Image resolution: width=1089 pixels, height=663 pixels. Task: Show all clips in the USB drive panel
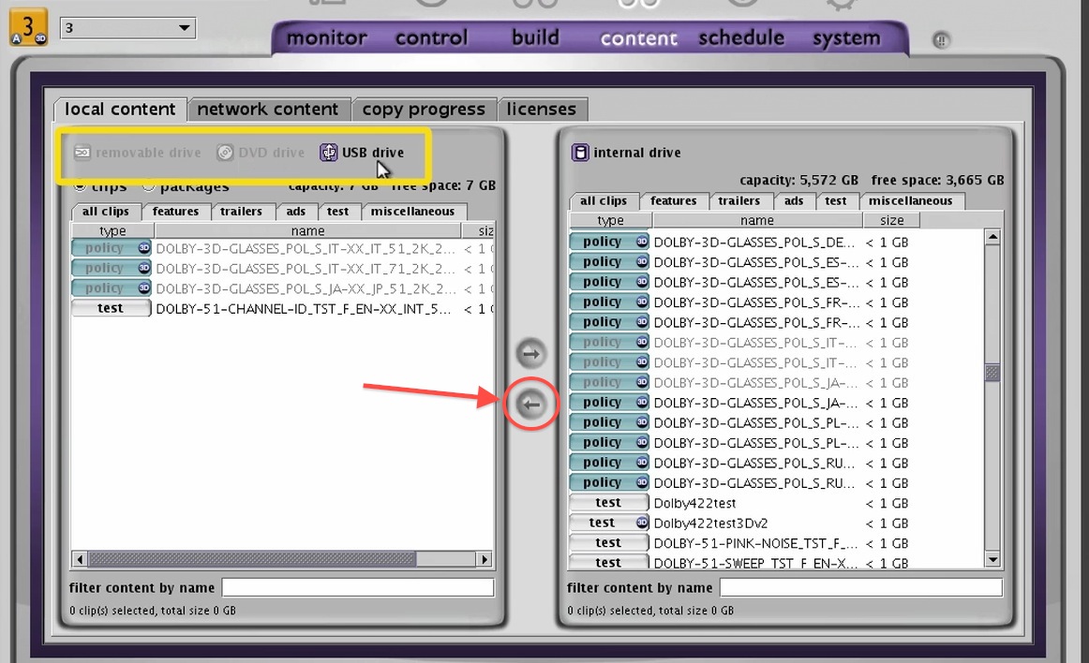pos(106,211)
